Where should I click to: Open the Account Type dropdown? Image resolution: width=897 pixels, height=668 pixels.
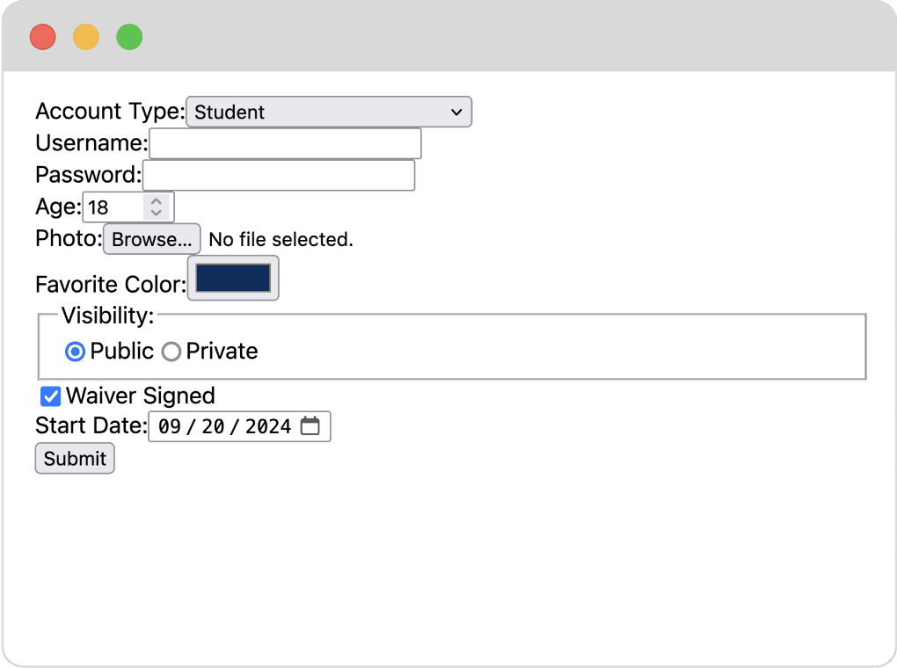(329, 112)
